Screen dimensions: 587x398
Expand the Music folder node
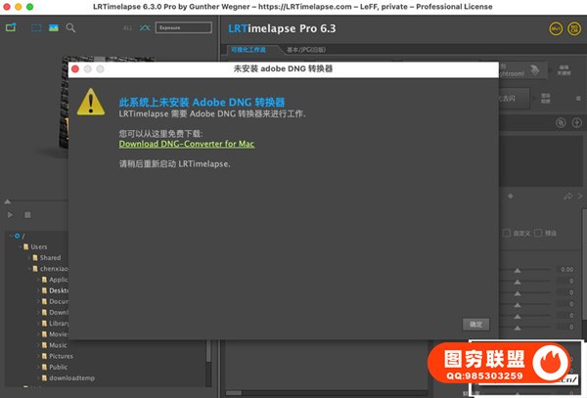39,345
